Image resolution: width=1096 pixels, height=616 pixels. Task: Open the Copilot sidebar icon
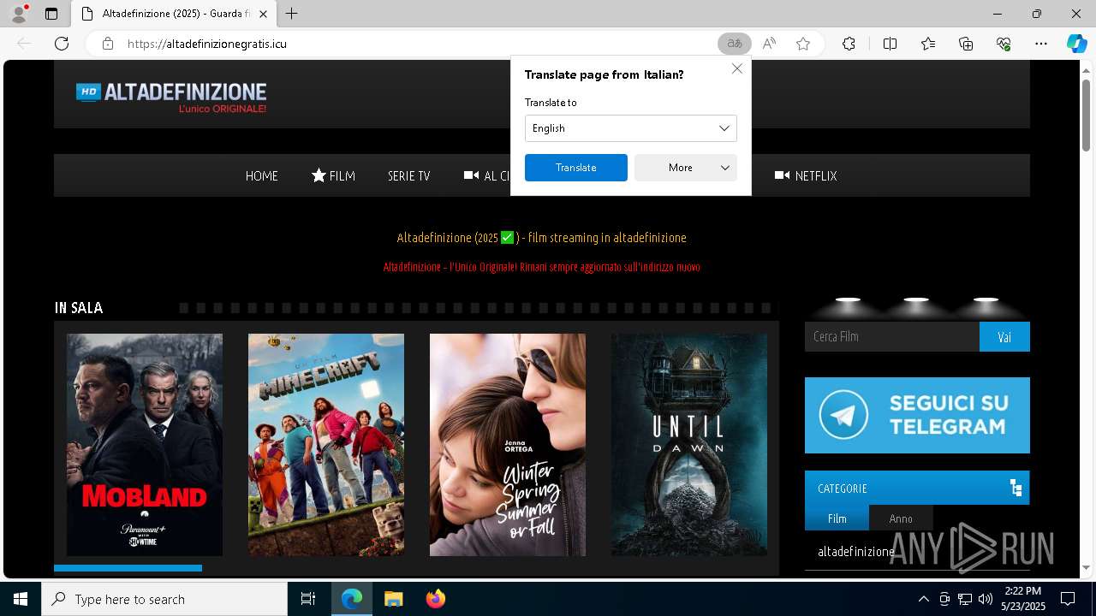coord(1076,44)
